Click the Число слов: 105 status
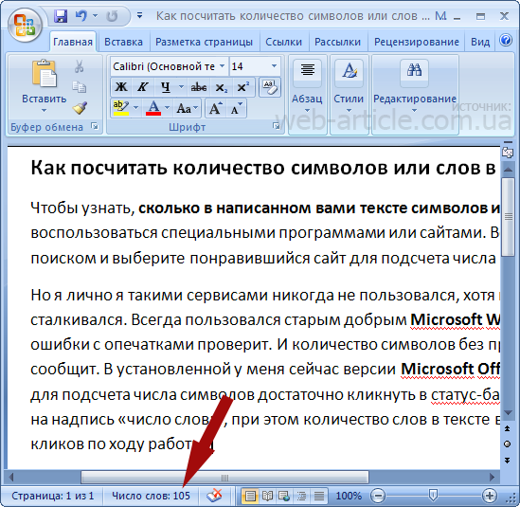This screenshot has height=507, width=520. tap(151, 496)
